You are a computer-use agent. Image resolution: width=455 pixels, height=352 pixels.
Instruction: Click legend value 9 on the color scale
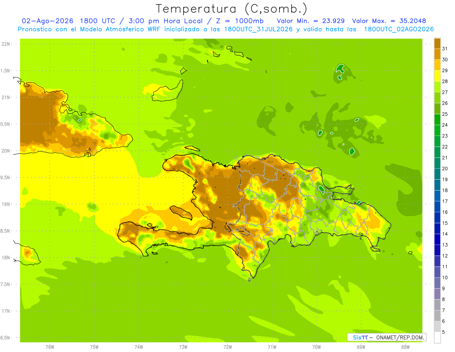pyautogui.click(x=444, y=289)
